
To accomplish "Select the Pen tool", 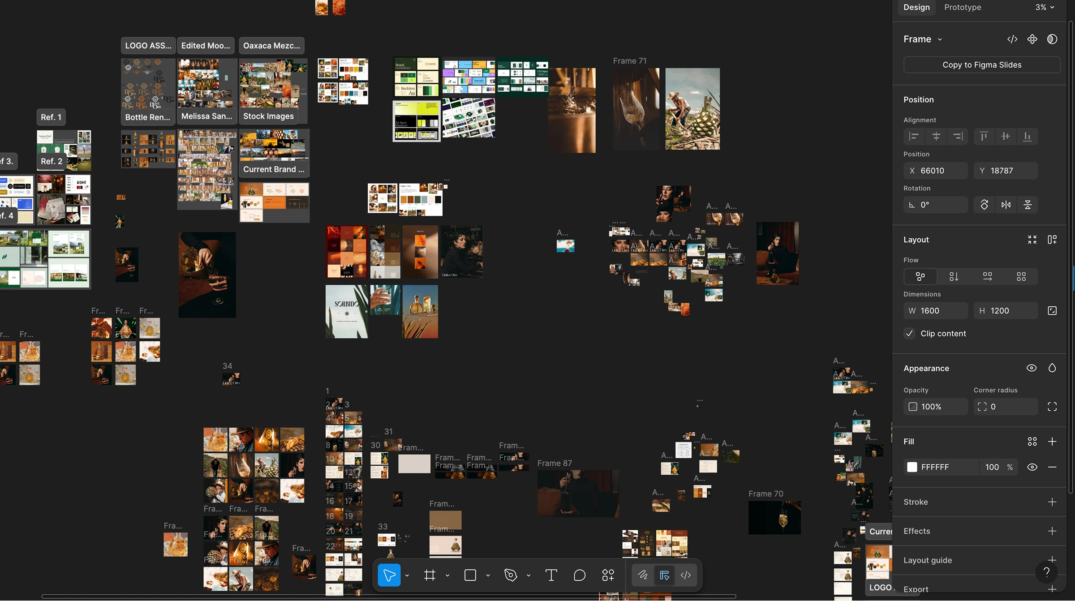I will point(511,575).
